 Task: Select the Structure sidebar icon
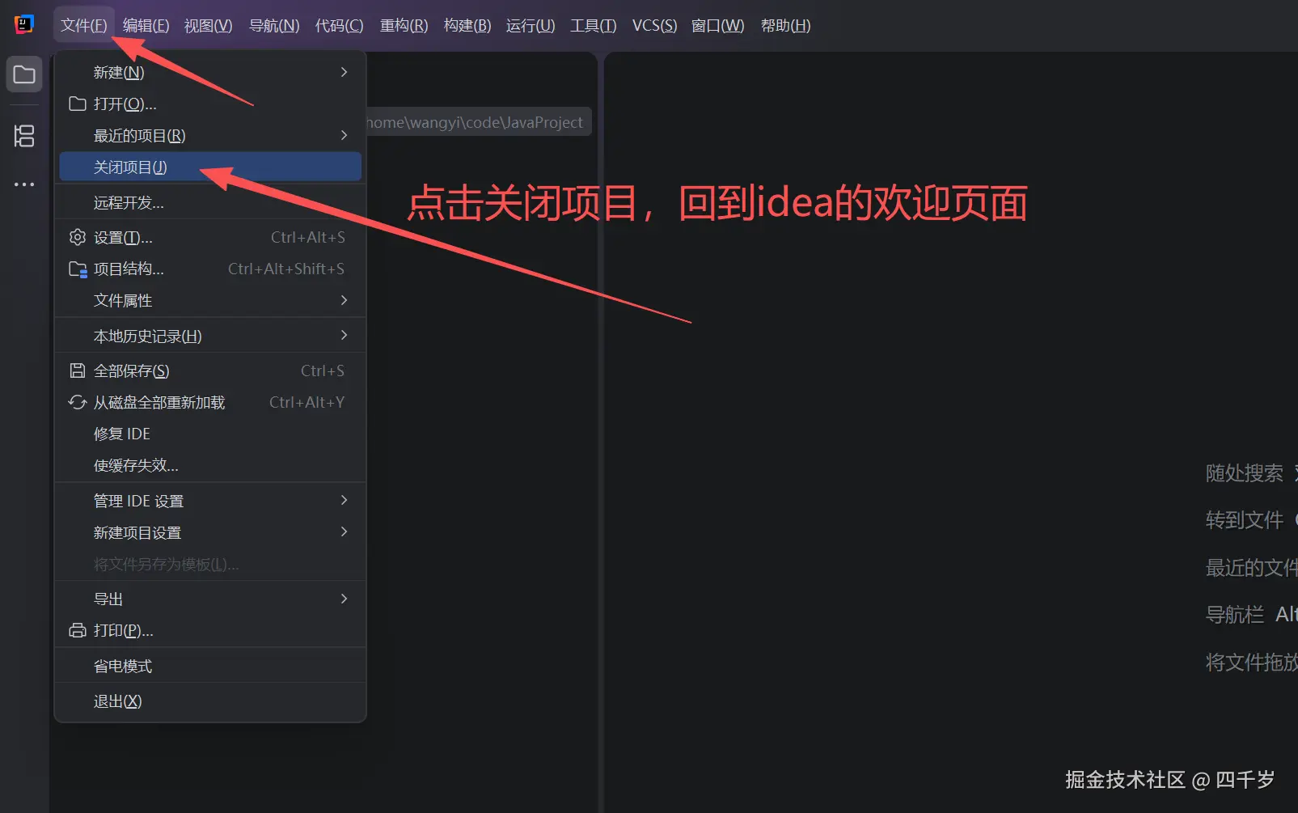coord(23,137)
